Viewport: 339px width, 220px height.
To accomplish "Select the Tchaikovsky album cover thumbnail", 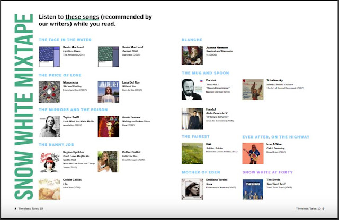I will 253,89.
